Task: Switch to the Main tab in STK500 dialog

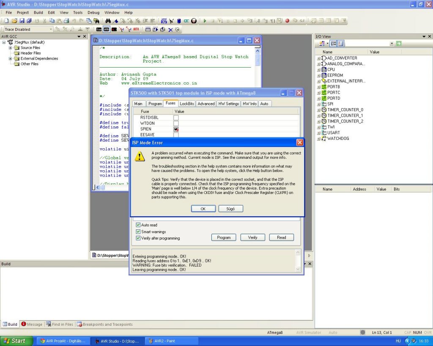Action: [x=138, y=104]
